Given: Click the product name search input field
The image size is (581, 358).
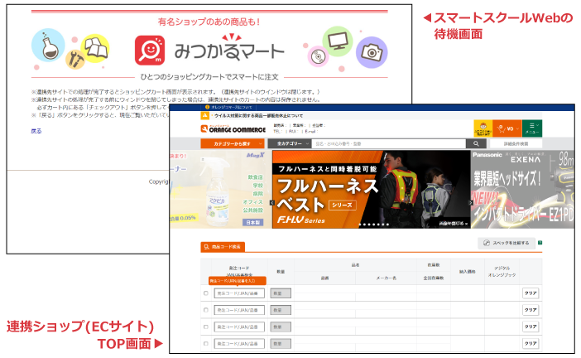Looking at the screenshot, I should (x=388, y=143).
